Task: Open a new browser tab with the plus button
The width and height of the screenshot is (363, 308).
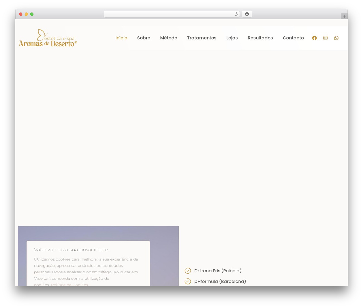Action: click(x=344, y=16)
